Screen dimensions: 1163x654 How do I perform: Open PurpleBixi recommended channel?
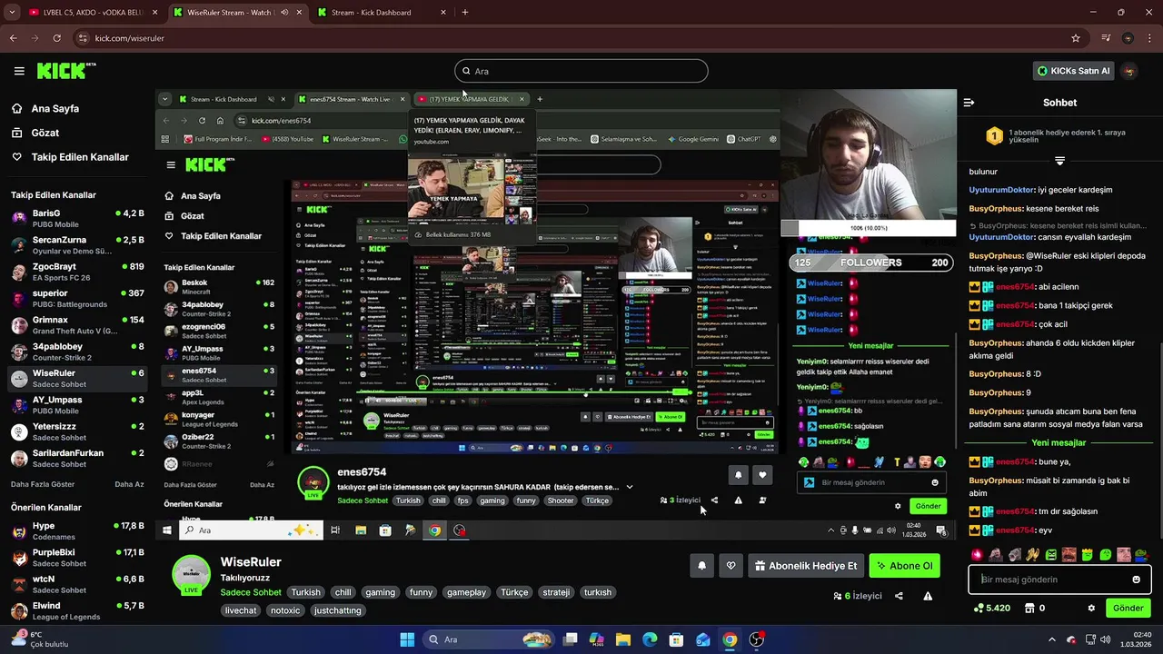(x=77, y=558)
